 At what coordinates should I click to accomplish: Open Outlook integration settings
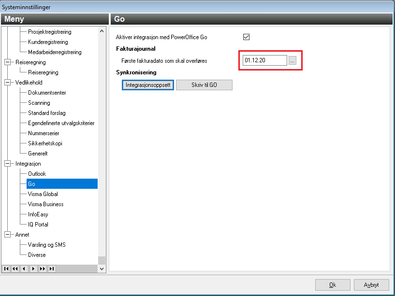37,174
